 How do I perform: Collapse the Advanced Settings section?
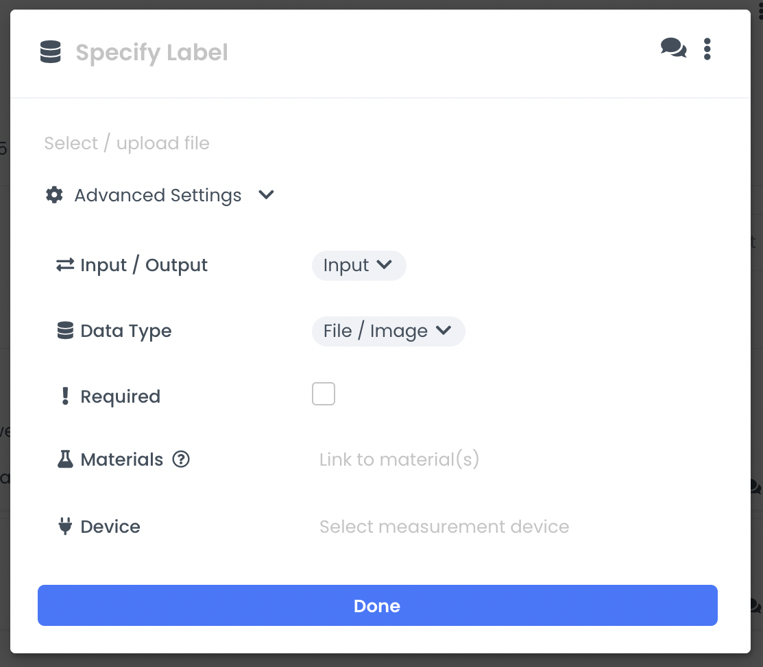pyautogui.click(x=266, y=194)
